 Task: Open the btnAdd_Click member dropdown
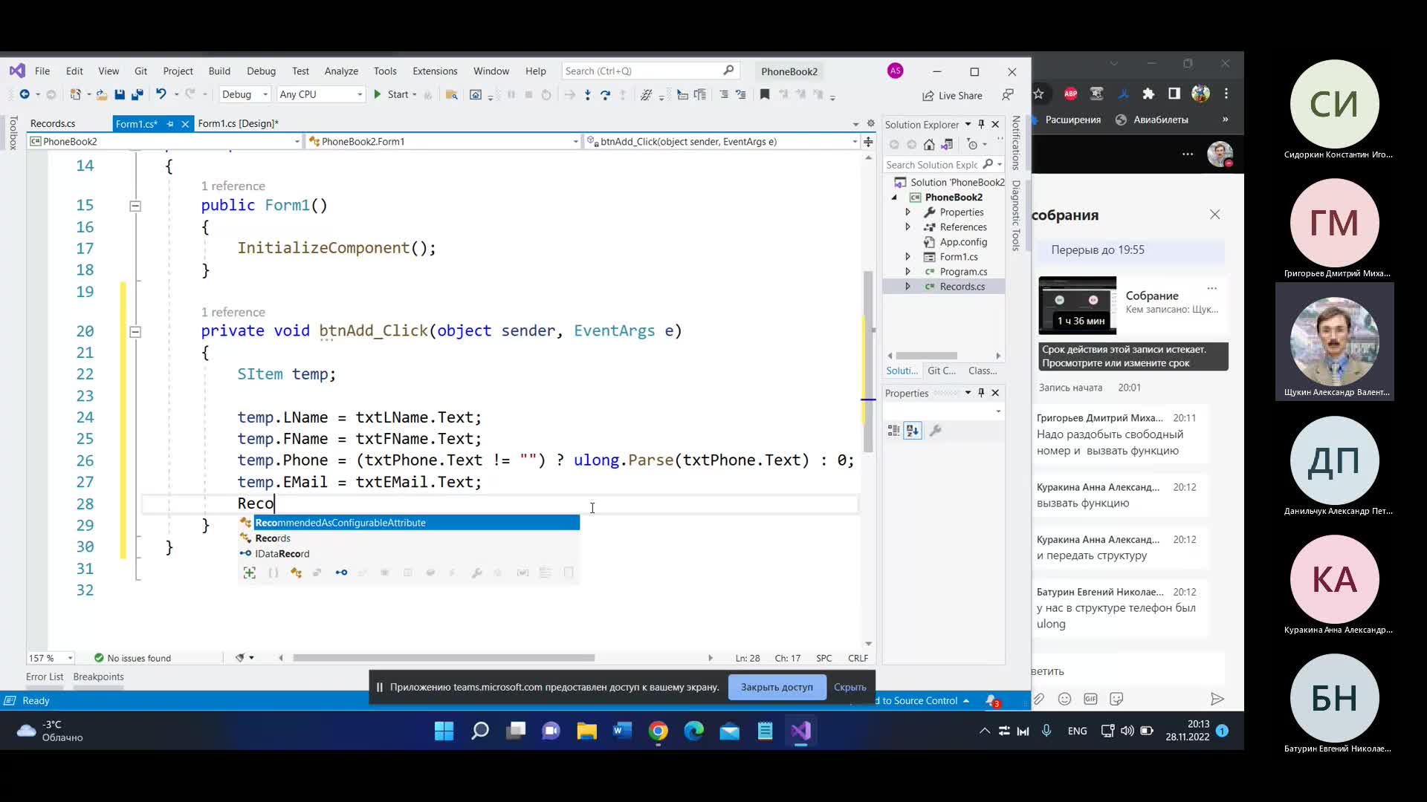click(722, 141)
